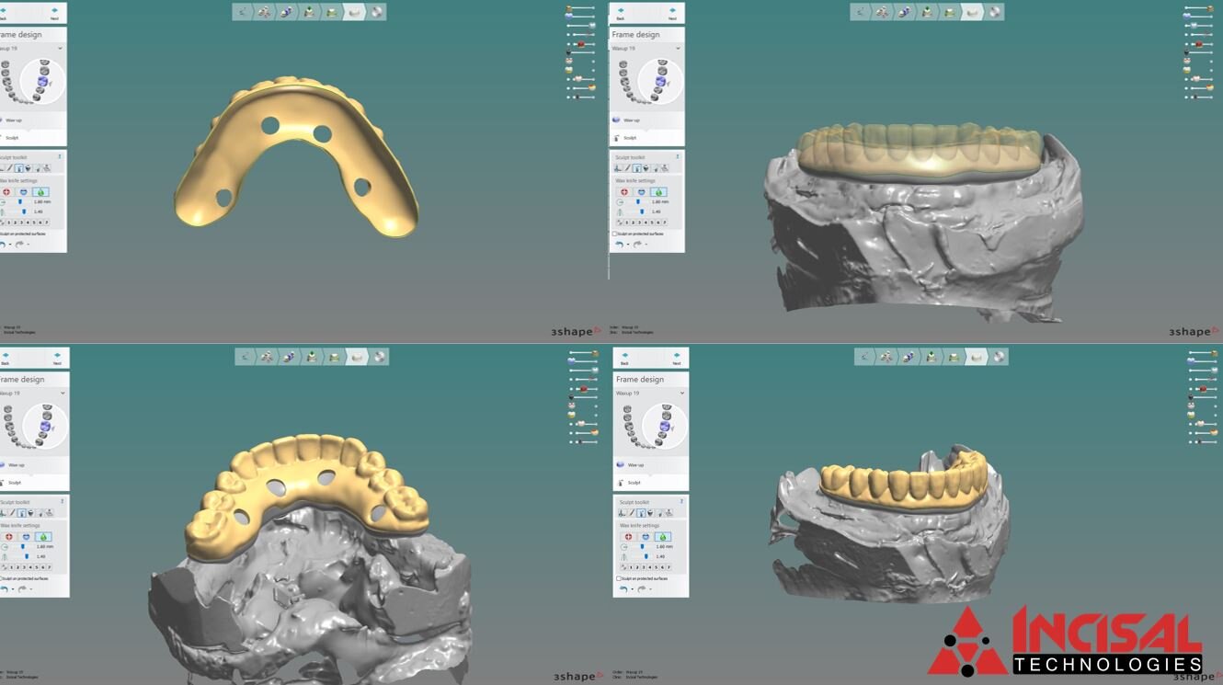Select the highlighted blue tooth in the Incisal-logo view's arch map
The image size is (1223, 685).
tap(664, 428)
